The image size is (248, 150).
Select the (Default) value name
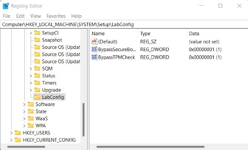tap(108, 42)
